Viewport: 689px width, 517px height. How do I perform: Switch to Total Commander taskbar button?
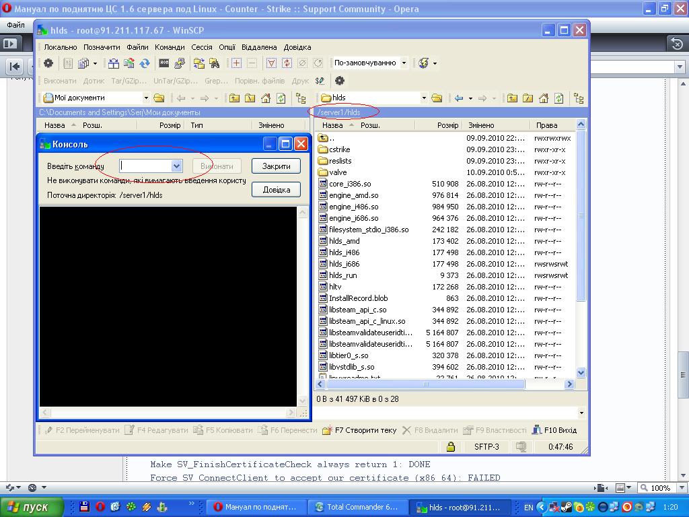(357, 507)
